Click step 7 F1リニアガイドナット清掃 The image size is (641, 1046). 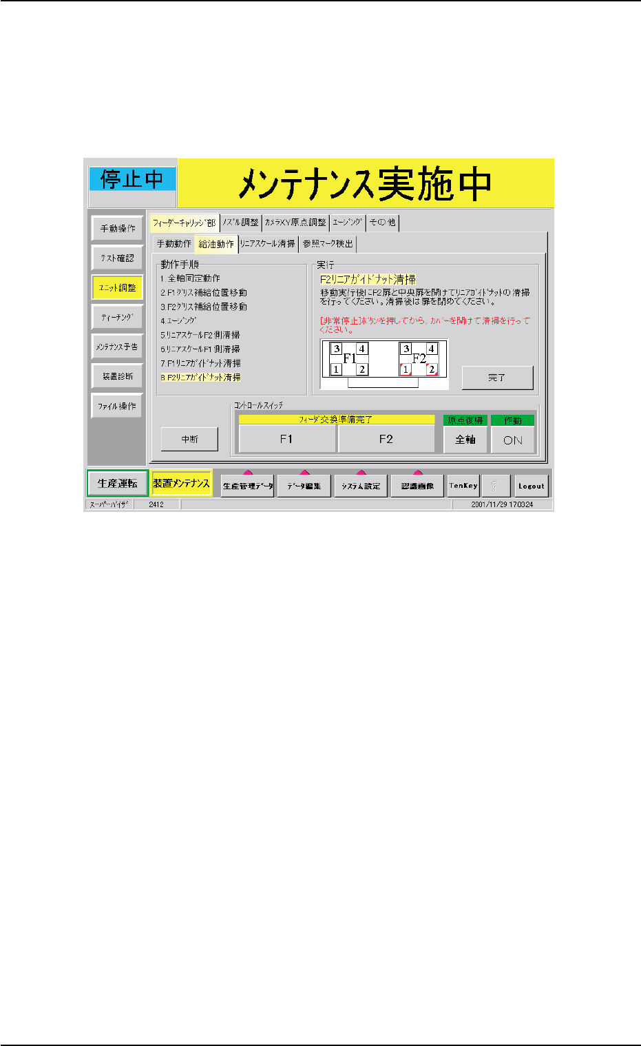pyautogui.click(x=201, y=363)
